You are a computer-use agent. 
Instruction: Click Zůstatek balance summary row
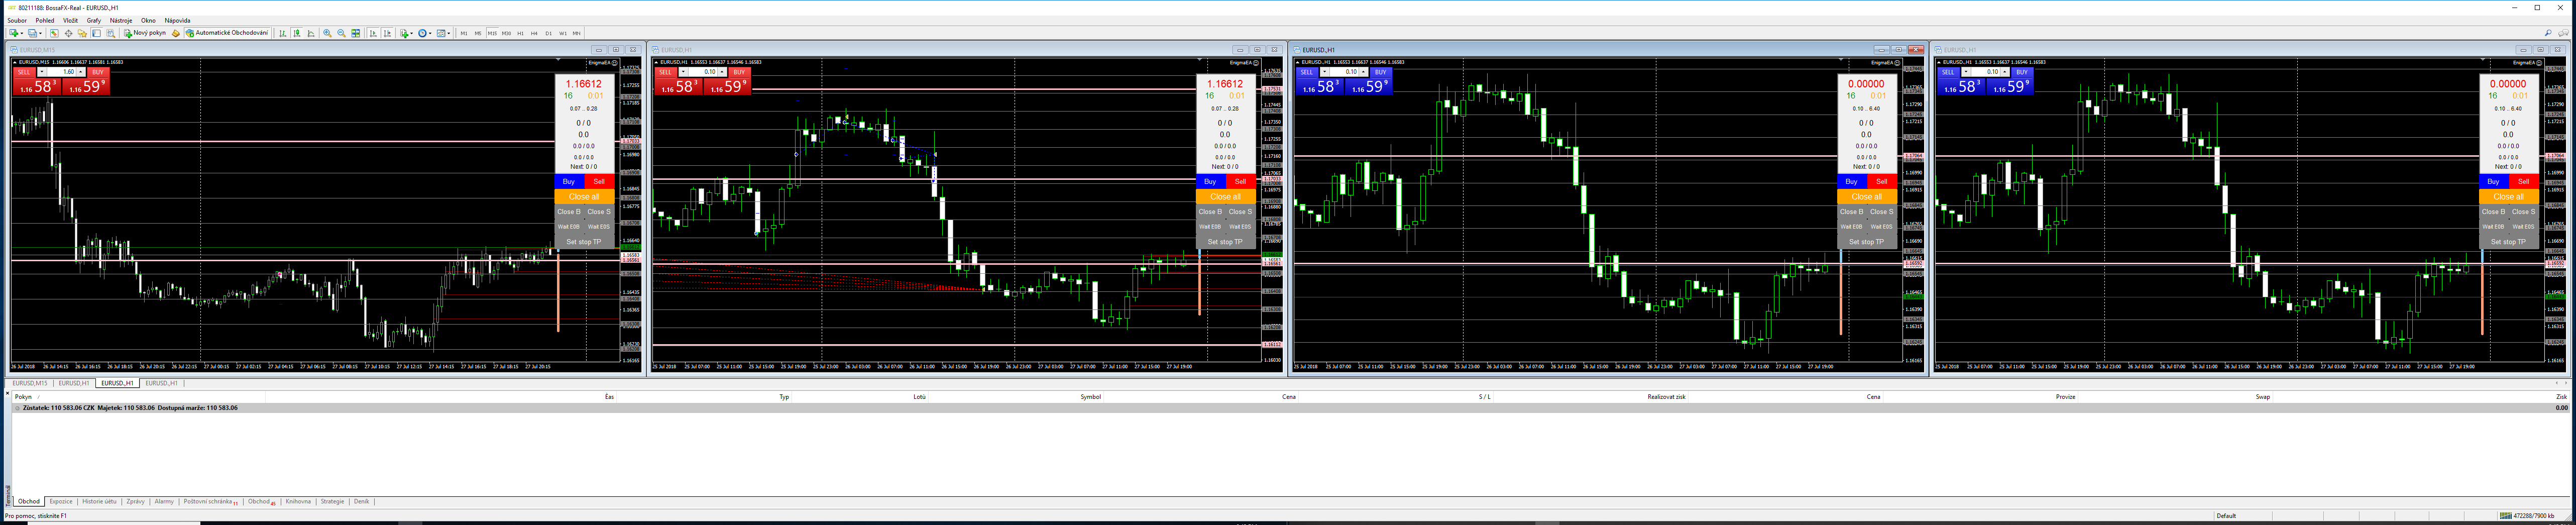click(1290, 408)
